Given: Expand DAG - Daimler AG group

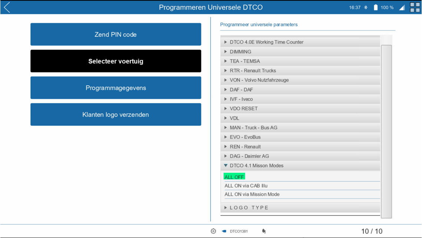Looking at the screenshot, I should (x=300, y=156).
